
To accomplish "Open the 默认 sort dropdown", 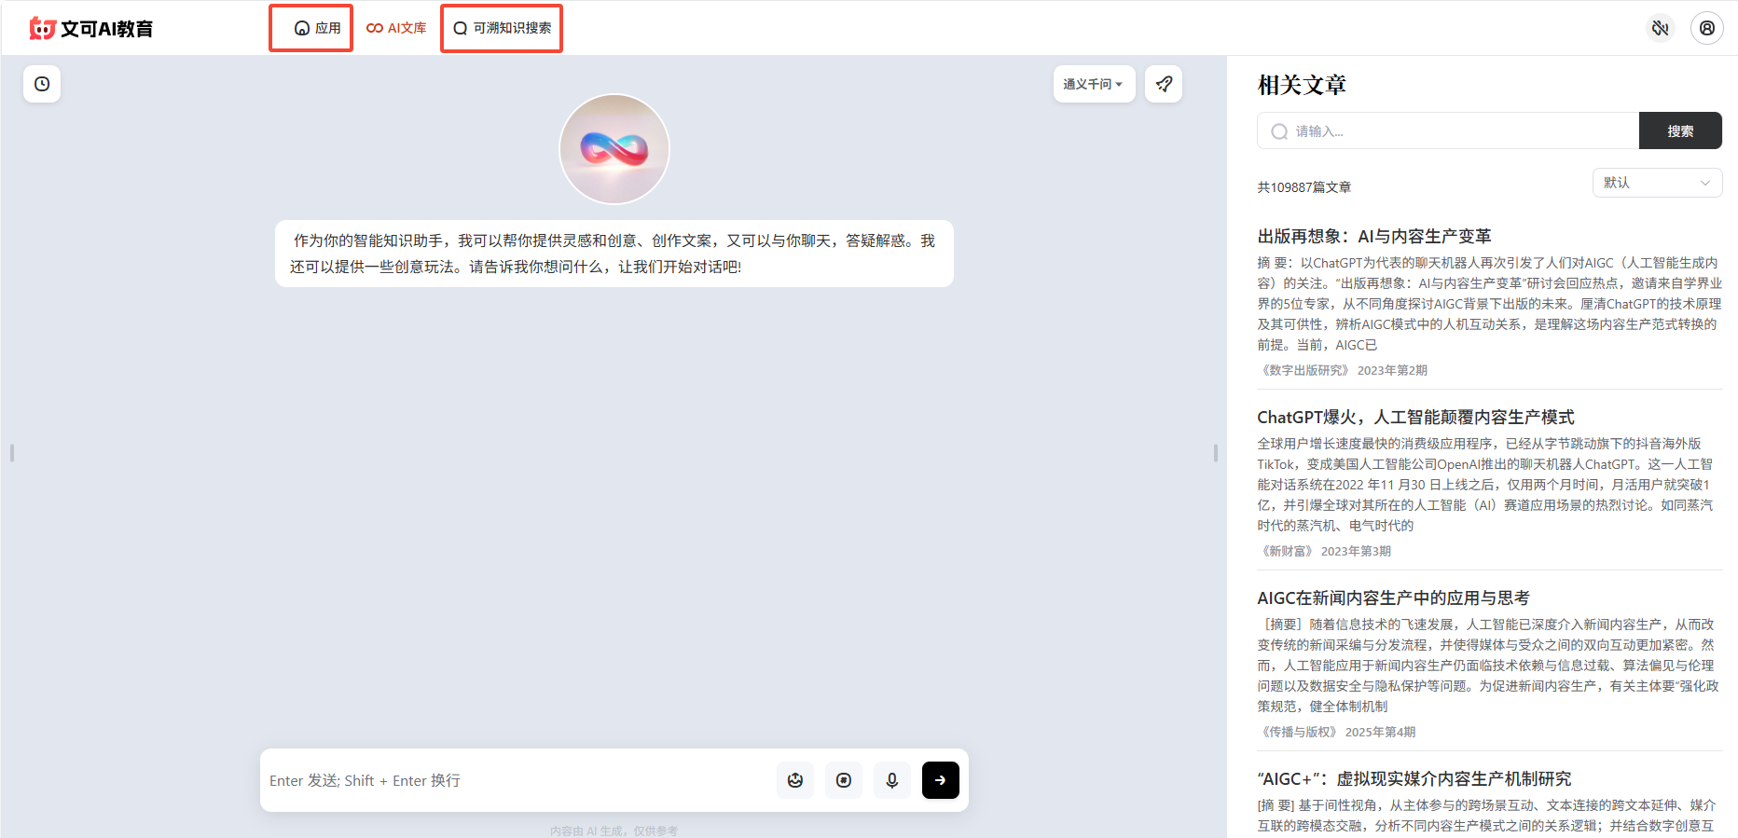I will [1657, 183].
